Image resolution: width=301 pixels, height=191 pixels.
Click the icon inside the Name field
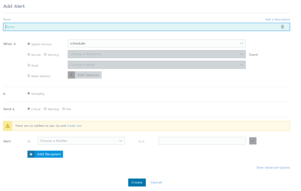click(x=282, y=27)
